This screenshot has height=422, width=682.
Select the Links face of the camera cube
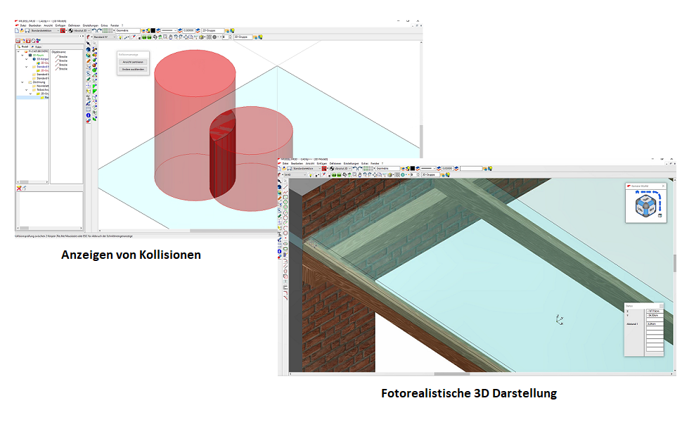pyautogui.click(x=641, y=210)
